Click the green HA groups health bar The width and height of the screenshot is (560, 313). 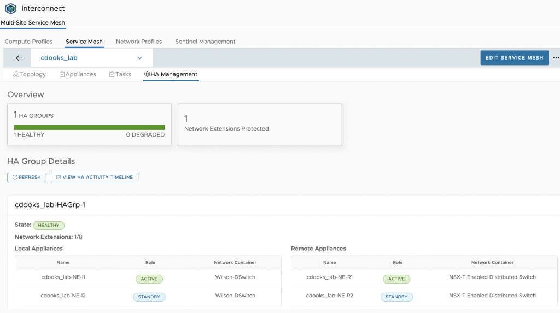tap(89, 127)
